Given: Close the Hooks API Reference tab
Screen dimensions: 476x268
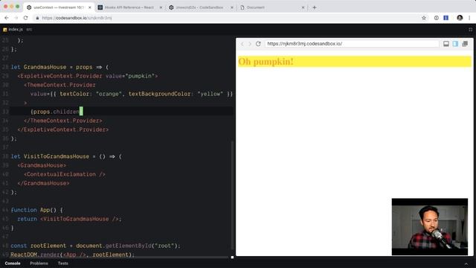Looking at the screenshot, I should (x=161, y=7).
